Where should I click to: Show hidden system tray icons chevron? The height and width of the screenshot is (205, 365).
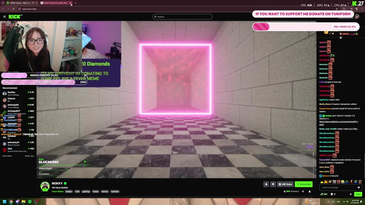(328, 202)
